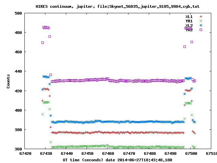Viewport: 217px width, 163px height.
Task: Click the x-axis tick label 67490
Action: (x=170, y=153)
